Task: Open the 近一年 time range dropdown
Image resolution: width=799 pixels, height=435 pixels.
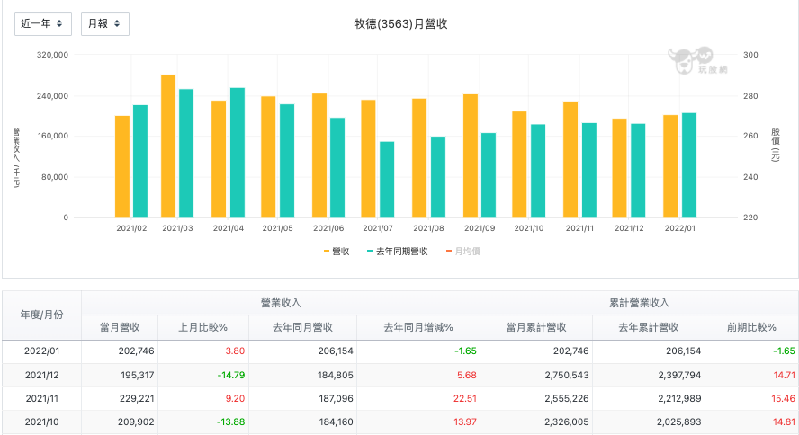Action: pos(43,24)
